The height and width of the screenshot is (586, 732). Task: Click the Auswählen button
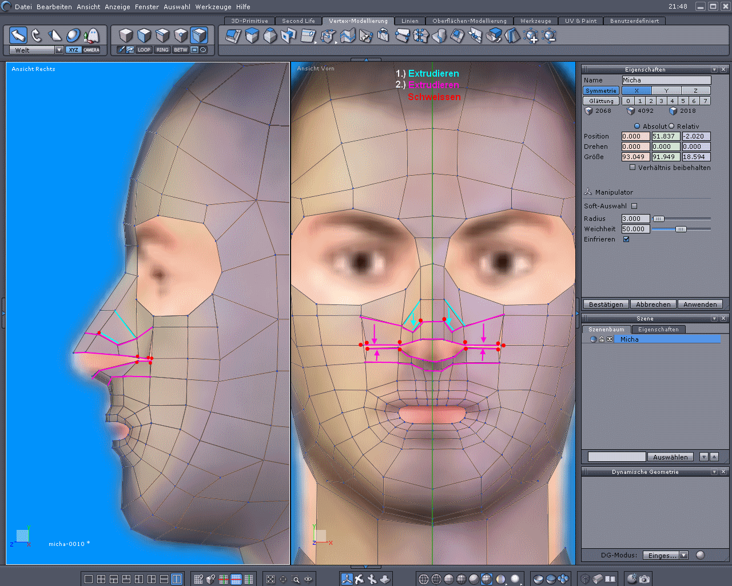tap(670, 457)
